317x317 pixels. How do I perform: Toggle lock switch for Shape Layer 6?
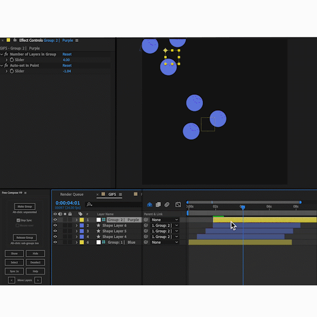pos(70,225)
